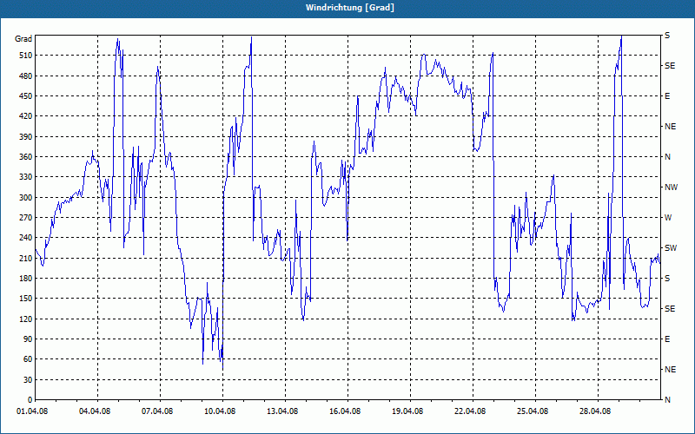Click the W compass label
This screenshot has width=695, height=434.
click(668, 218)
